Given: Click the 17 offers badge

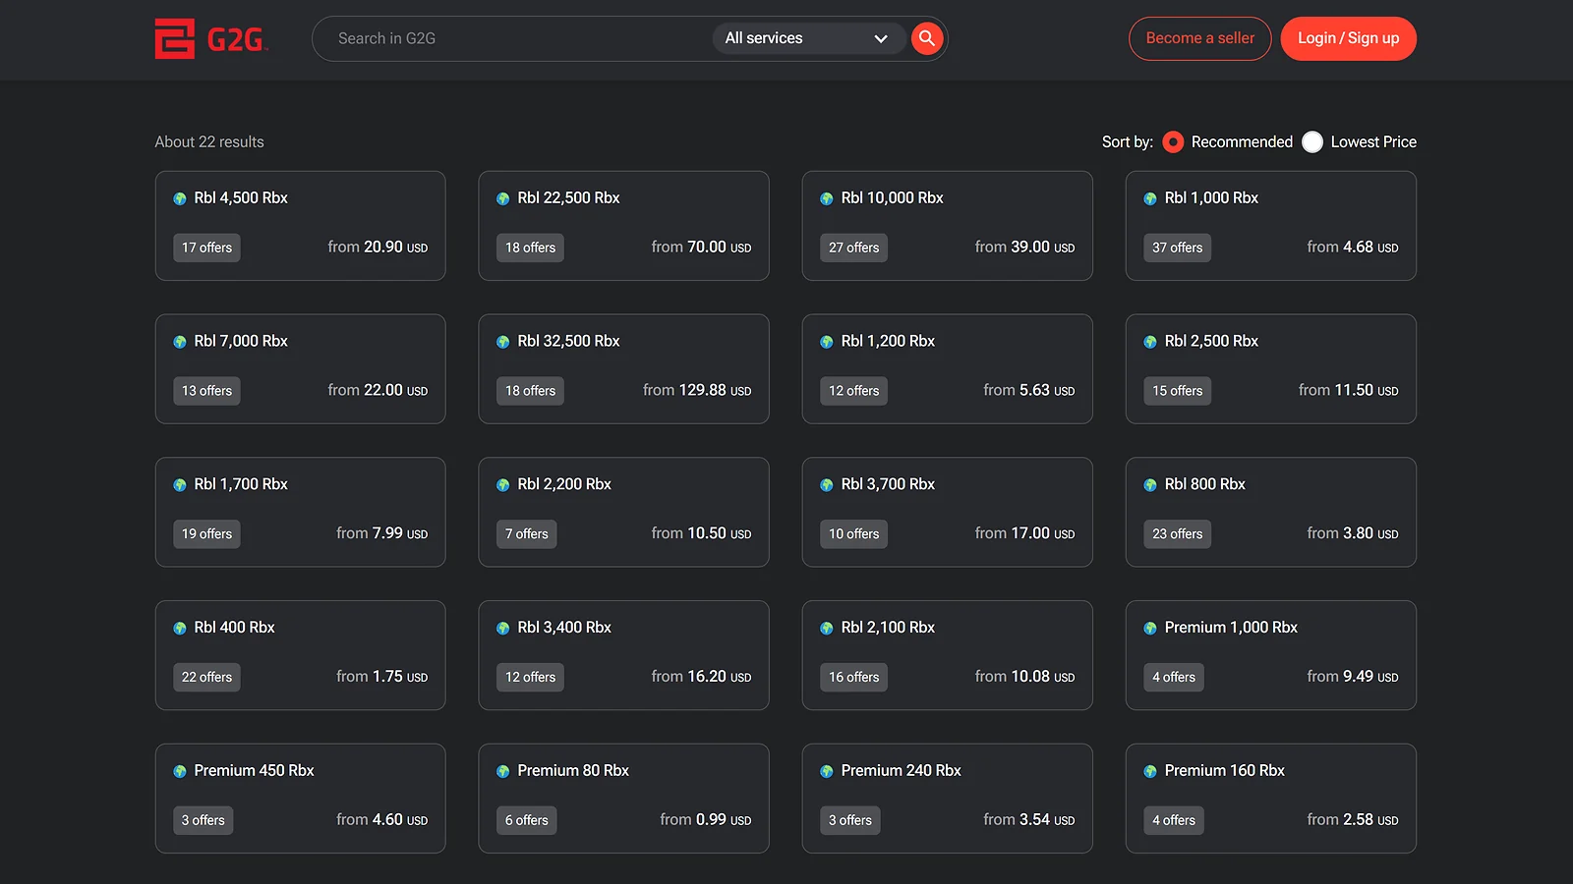Looking at the screenshot, I should (x=206, y=248).
